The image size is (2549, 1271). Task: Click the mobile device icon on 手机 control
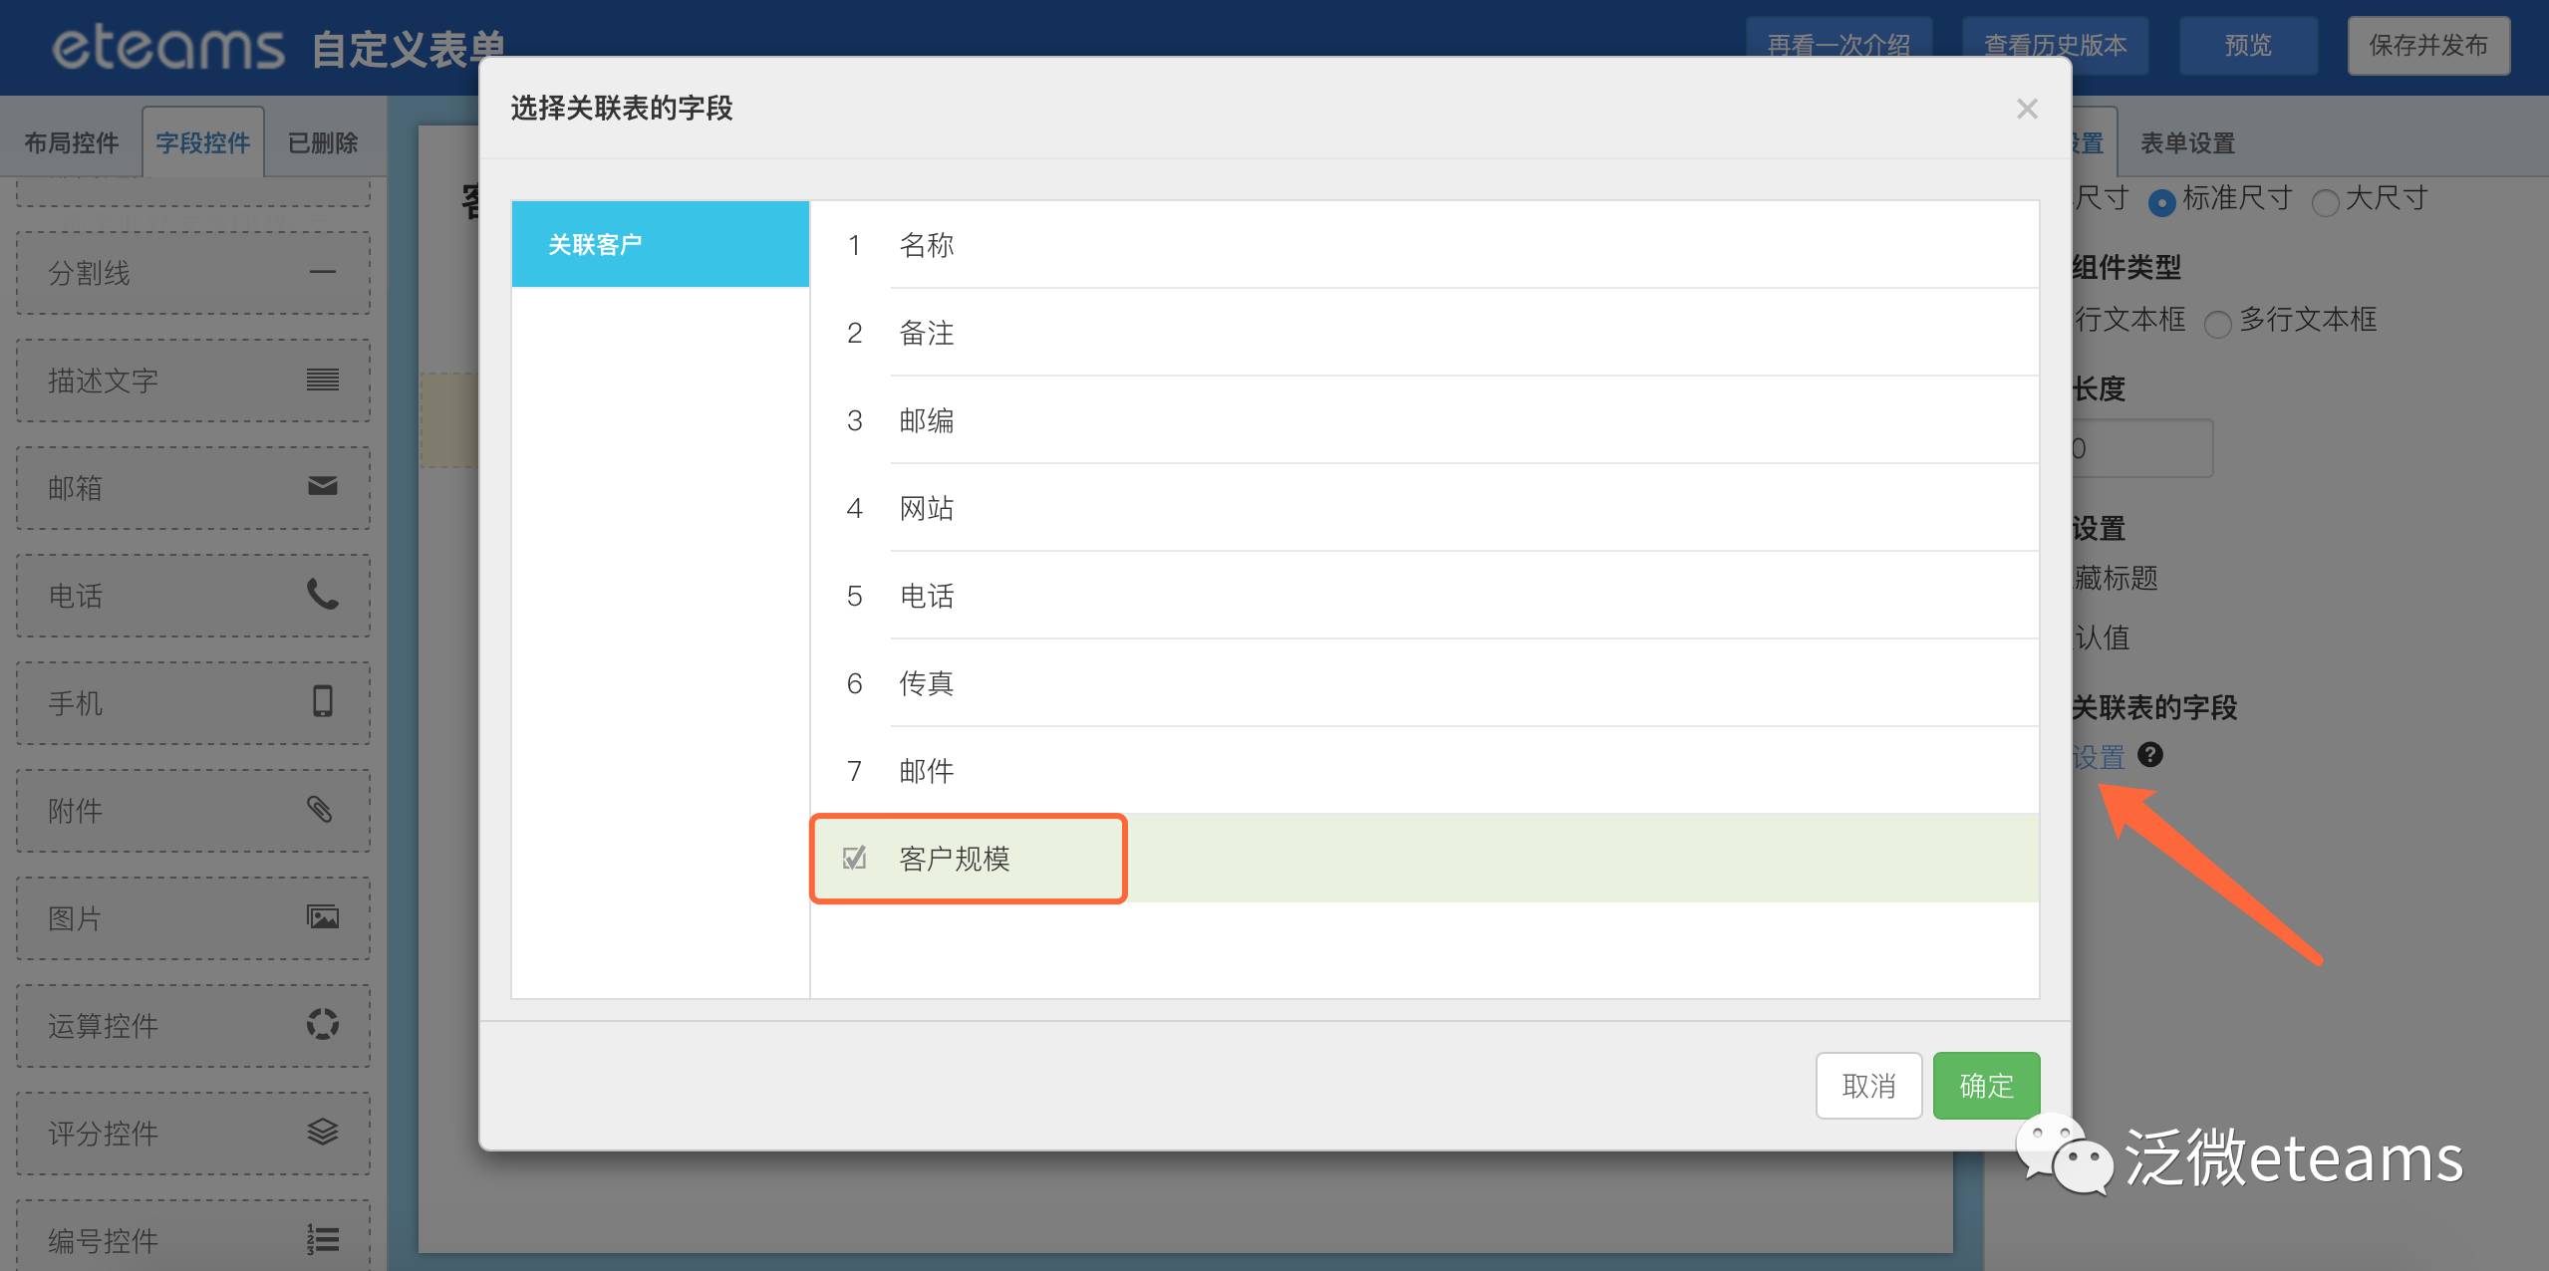322,701
